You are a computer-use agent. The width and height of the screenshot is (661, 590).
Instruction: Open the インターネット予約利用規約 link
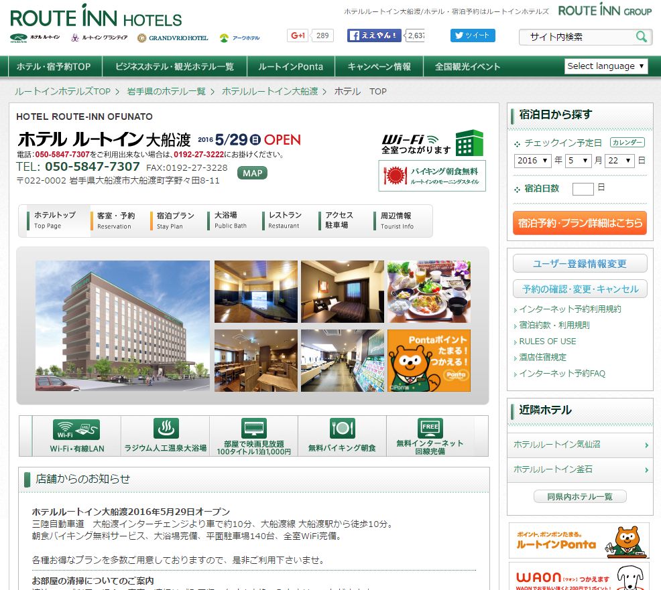570,309
